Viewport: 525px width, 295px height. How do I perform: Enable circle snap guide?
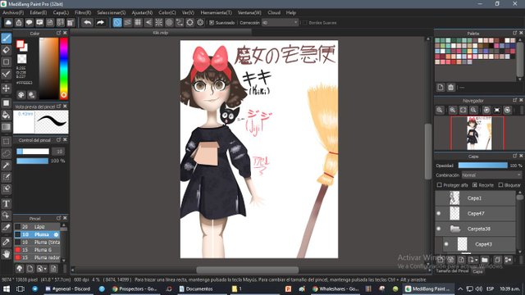(x=169, y=22)
